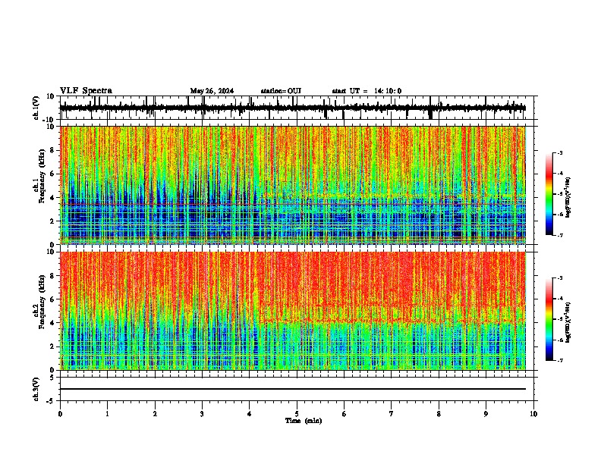Click time axis tick label "4"
Screen dimensions: 601x464
click(x=249, y=414)
